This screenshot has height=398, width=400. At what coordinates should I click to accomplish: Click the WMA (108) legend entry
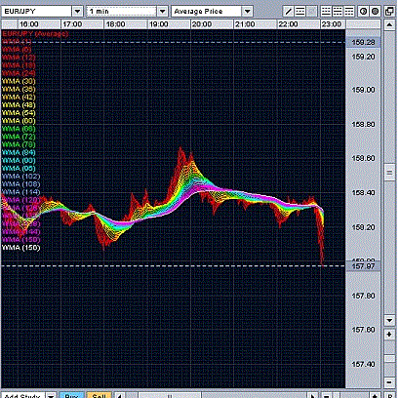20,184
